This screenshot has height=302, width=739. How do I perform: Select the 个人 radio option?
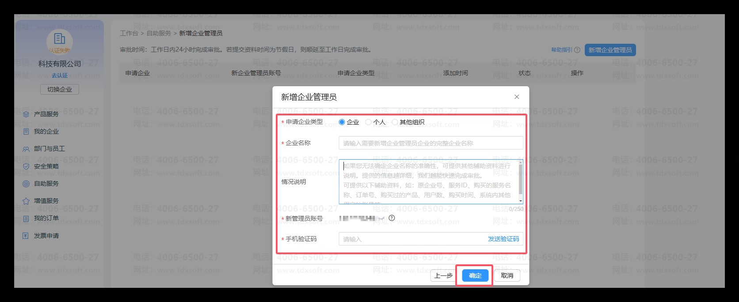(368, 122)
